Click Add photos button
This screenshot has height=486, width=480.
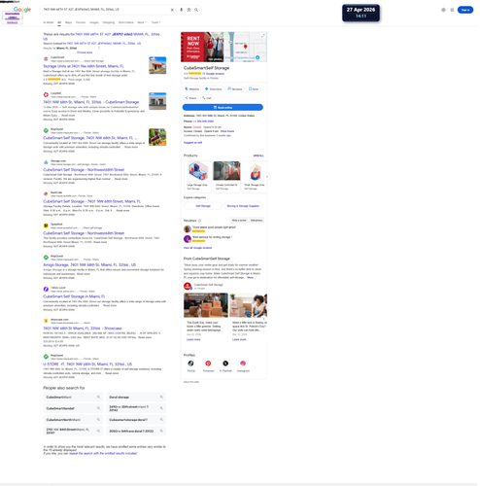pyautogui.click(x=257, y=221)
